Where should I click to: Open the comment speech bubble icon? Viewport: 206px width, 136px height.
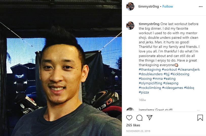click(x=139, y=118)
